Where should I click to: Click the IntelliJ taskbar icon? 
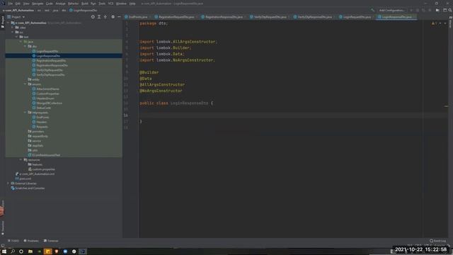[83, 251]
